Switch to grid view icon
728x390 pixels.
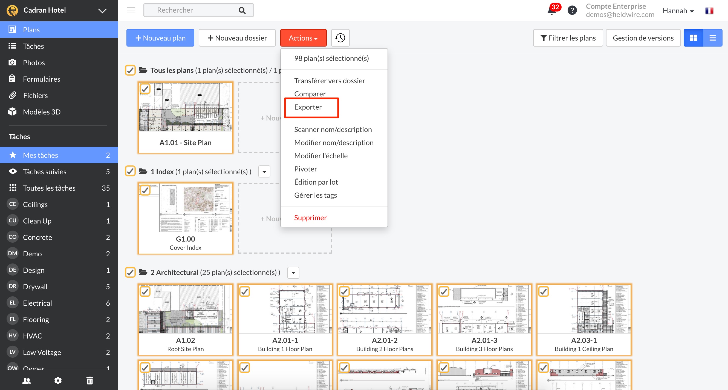click(x=693, y=38)
